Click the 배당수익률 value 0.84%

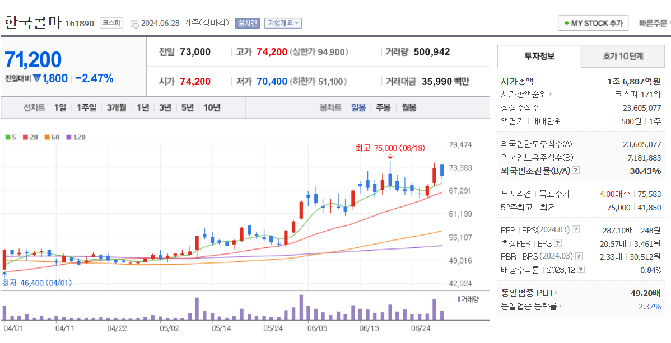[650, 270]
